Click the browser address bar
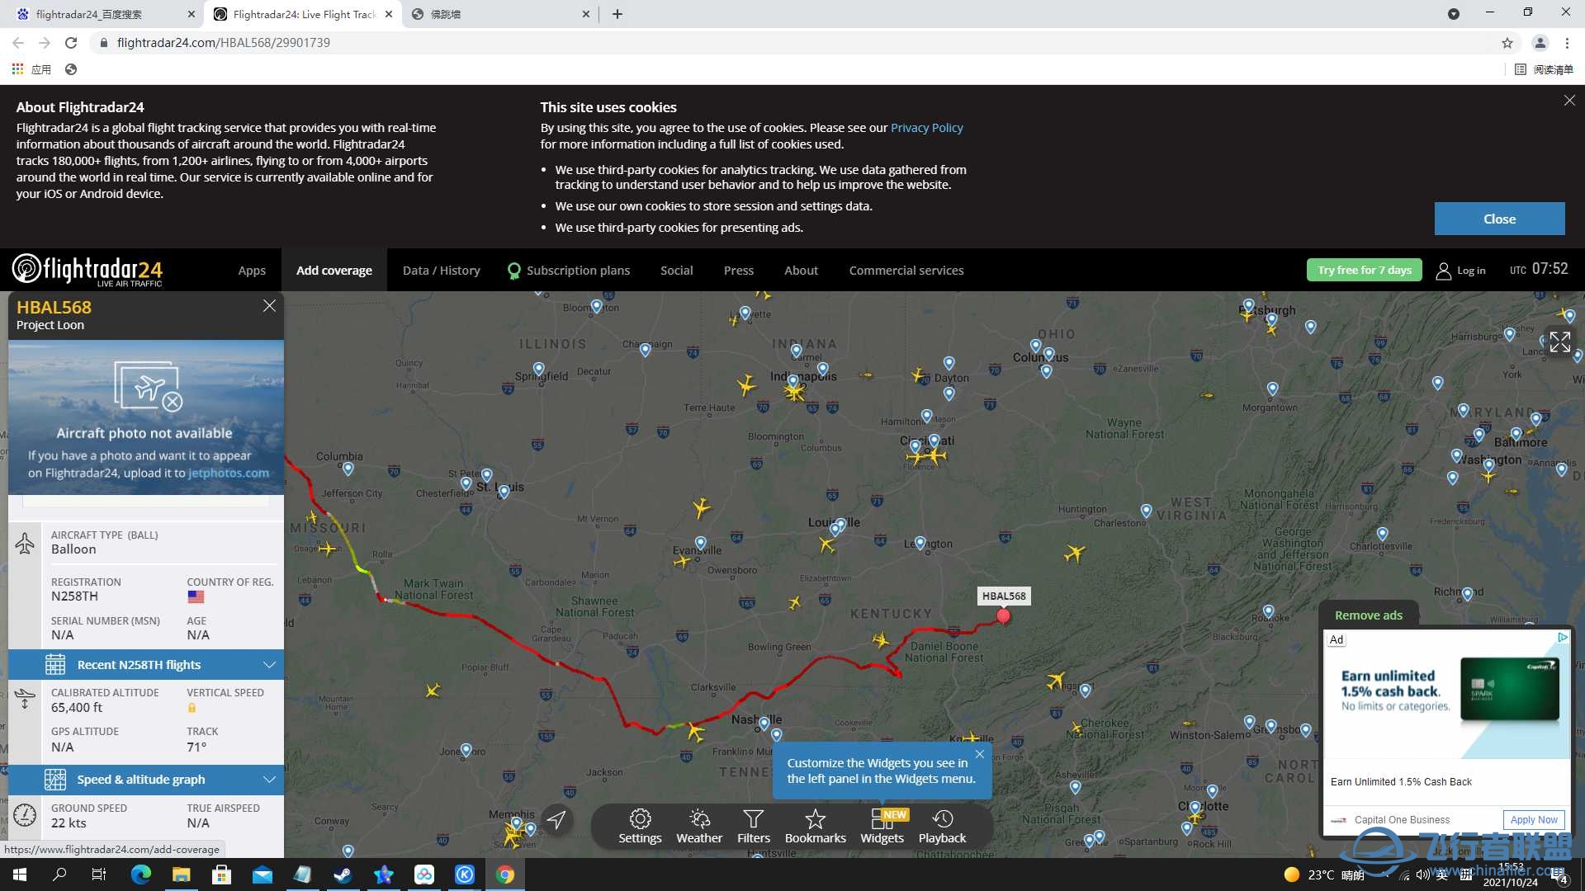The height and width of the screenshot is (891, 1585). click(792, 43)
